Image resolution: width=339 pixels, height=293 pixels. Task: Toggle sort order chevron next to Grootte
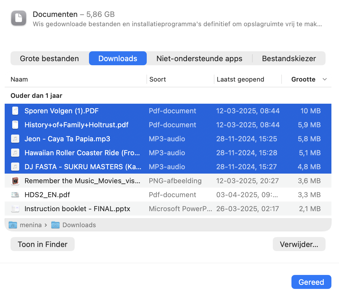[x=324, y=79]
